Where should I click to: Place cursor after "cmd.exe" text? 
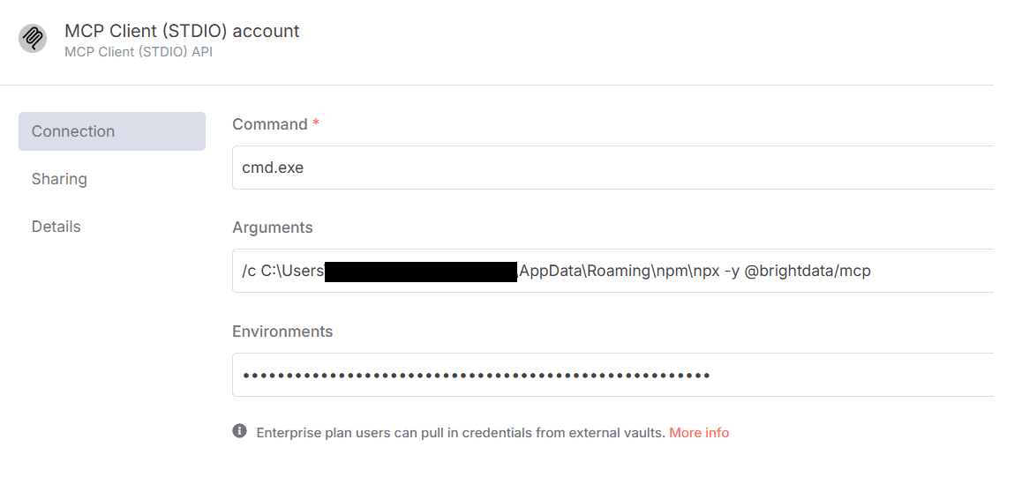pyautogui.click(x=304, y=168)
